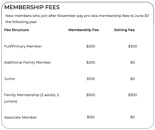
Task: Select the $500 family membership fee
Action: [91, 95]
